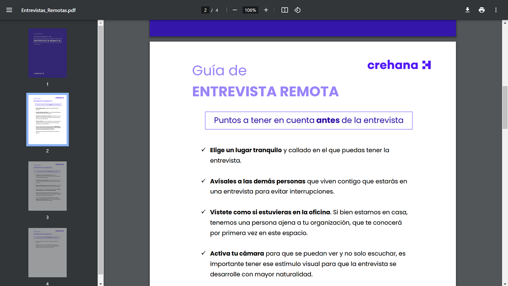The height and width of the screenshot is (286, 508).
Task: Click checkmark beside 'Elige un lugar tranquilo'
Action: coord(203,150)
